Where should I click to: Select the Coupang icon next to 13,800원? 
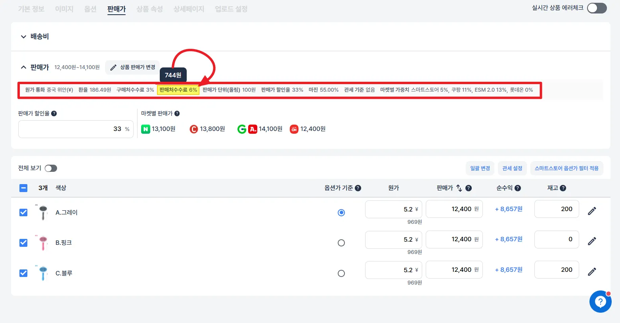tap(193, 129)
